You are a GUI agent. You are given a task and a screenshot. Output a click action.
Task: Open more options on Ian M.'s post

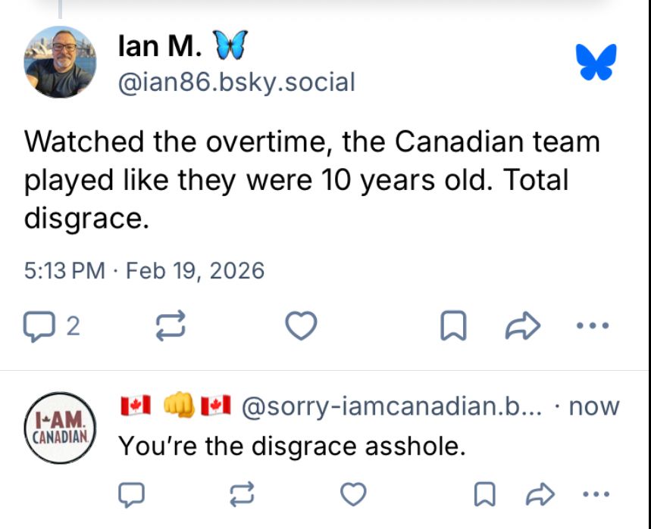click(x=593, y=326)
